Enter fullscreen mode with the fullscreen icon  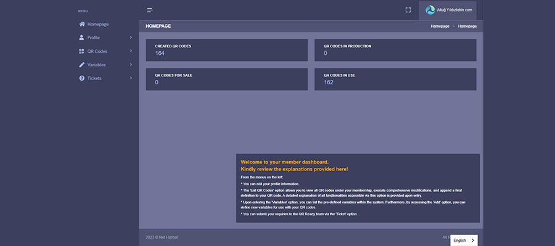[408, 10]
